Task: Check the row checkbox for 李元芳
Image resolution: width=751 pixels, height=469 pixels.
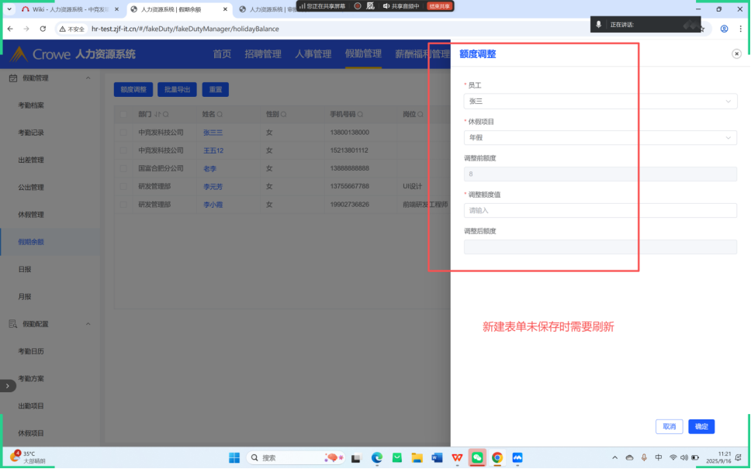Action: point(123,186)
